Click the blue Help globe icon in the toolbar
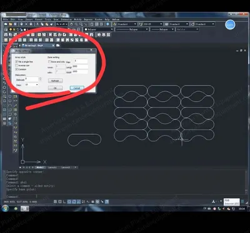This screenshot has height=233, width=250. 107,24
